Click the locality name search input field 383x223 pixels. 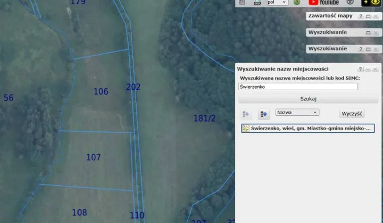pos(298,86)
